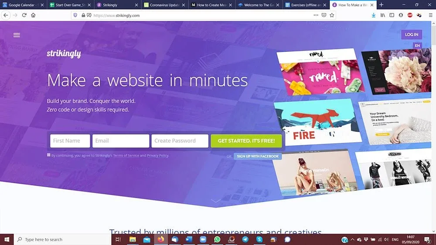Open the Firefox downloads panel
This screenshot has height=245, width=436.
pos(374,15)
